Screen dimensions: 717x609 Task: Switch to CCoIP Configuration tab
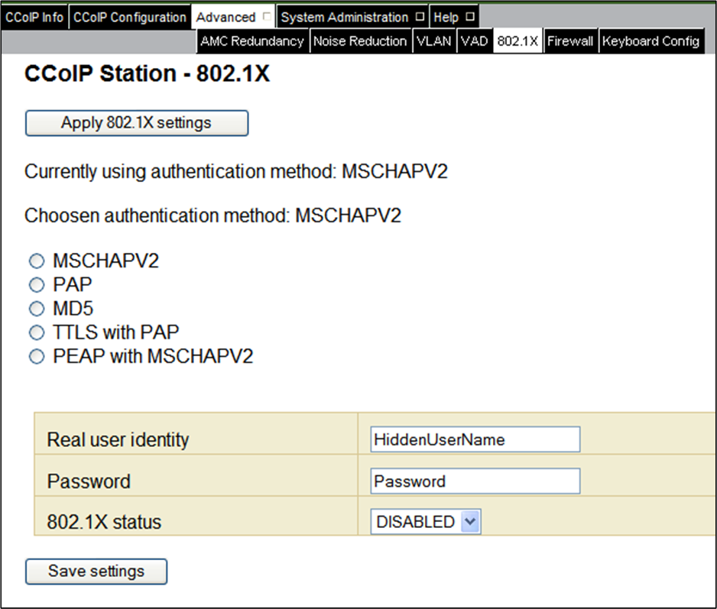(x=130, y=17)
